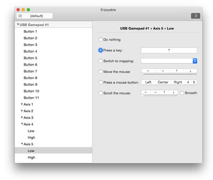Screen dimensions: 213x180
Task: Collapse the Axis 4 disclosure triangle
Action: pyautogui.click(x=22, y=124)
